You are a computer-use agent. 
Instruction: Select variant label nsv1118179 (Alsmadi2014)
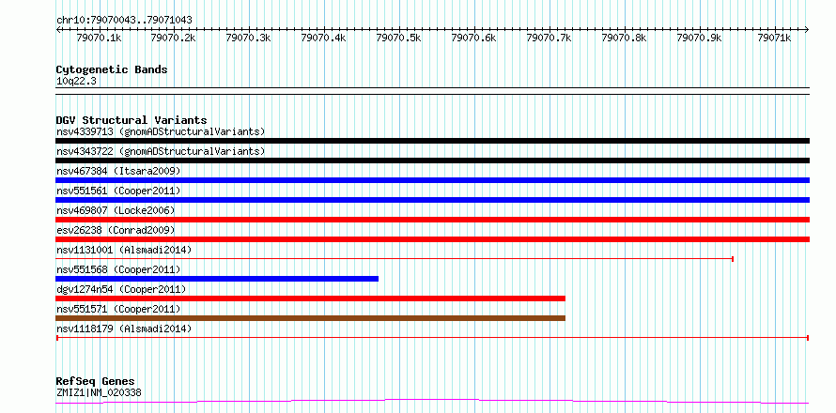click(x=124, y=329)
